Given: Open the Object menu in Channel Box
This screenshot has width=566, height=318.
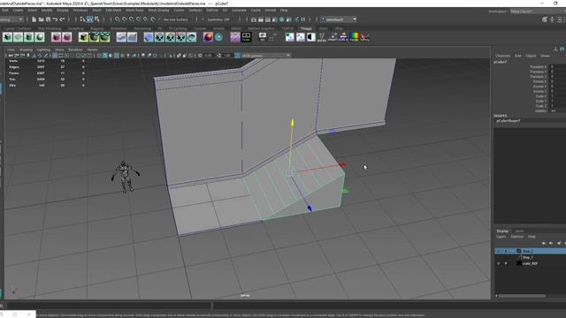Looking at the screenshot, I should click(x=531, y=56).
